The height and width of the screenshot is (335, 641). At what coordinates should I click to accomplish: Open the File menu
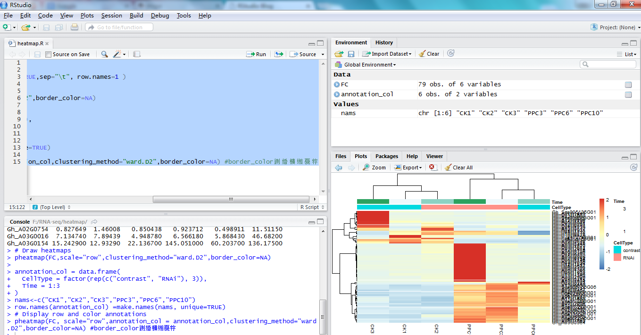(x=8, y=16)
